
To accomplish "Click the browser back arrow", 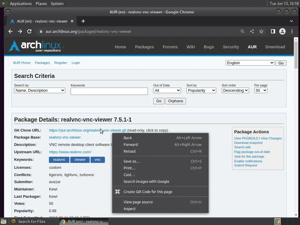I will click(11, 31).
